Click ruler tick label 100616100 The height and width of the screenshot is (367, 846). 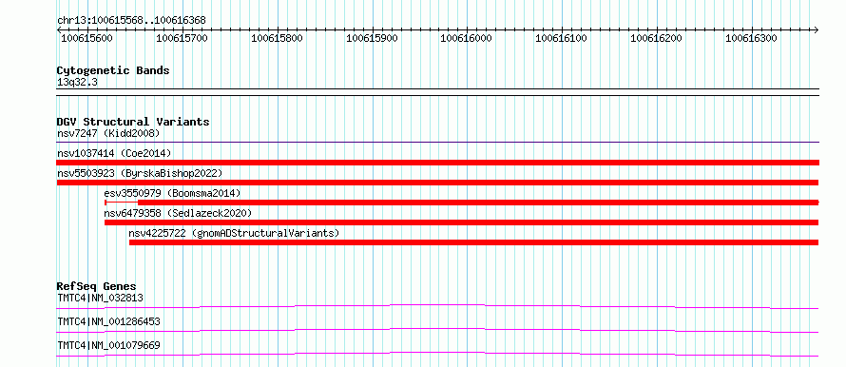[x=562, y=38]
